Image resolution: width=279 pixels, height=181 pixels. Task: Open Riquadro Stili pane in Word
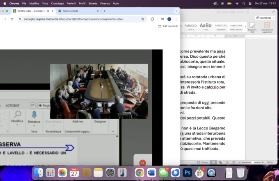pos(252,27)
